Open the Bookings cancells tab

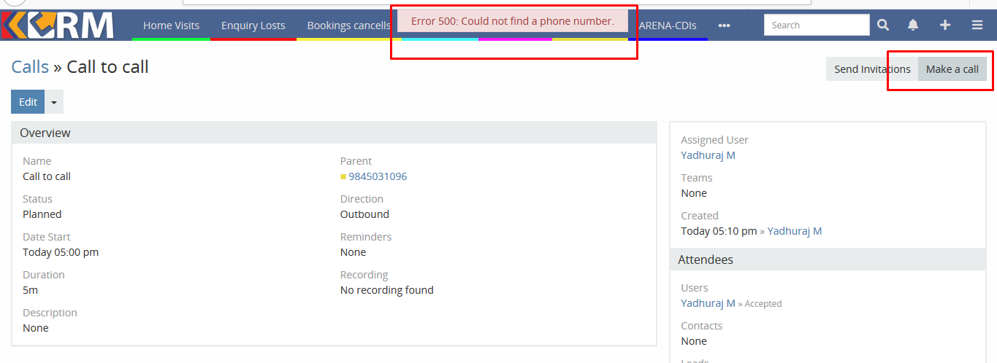tap(348, 25)
